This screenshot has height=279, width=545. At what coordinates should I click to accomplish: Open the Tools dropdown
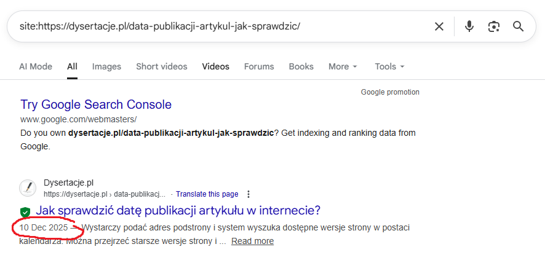389,66
